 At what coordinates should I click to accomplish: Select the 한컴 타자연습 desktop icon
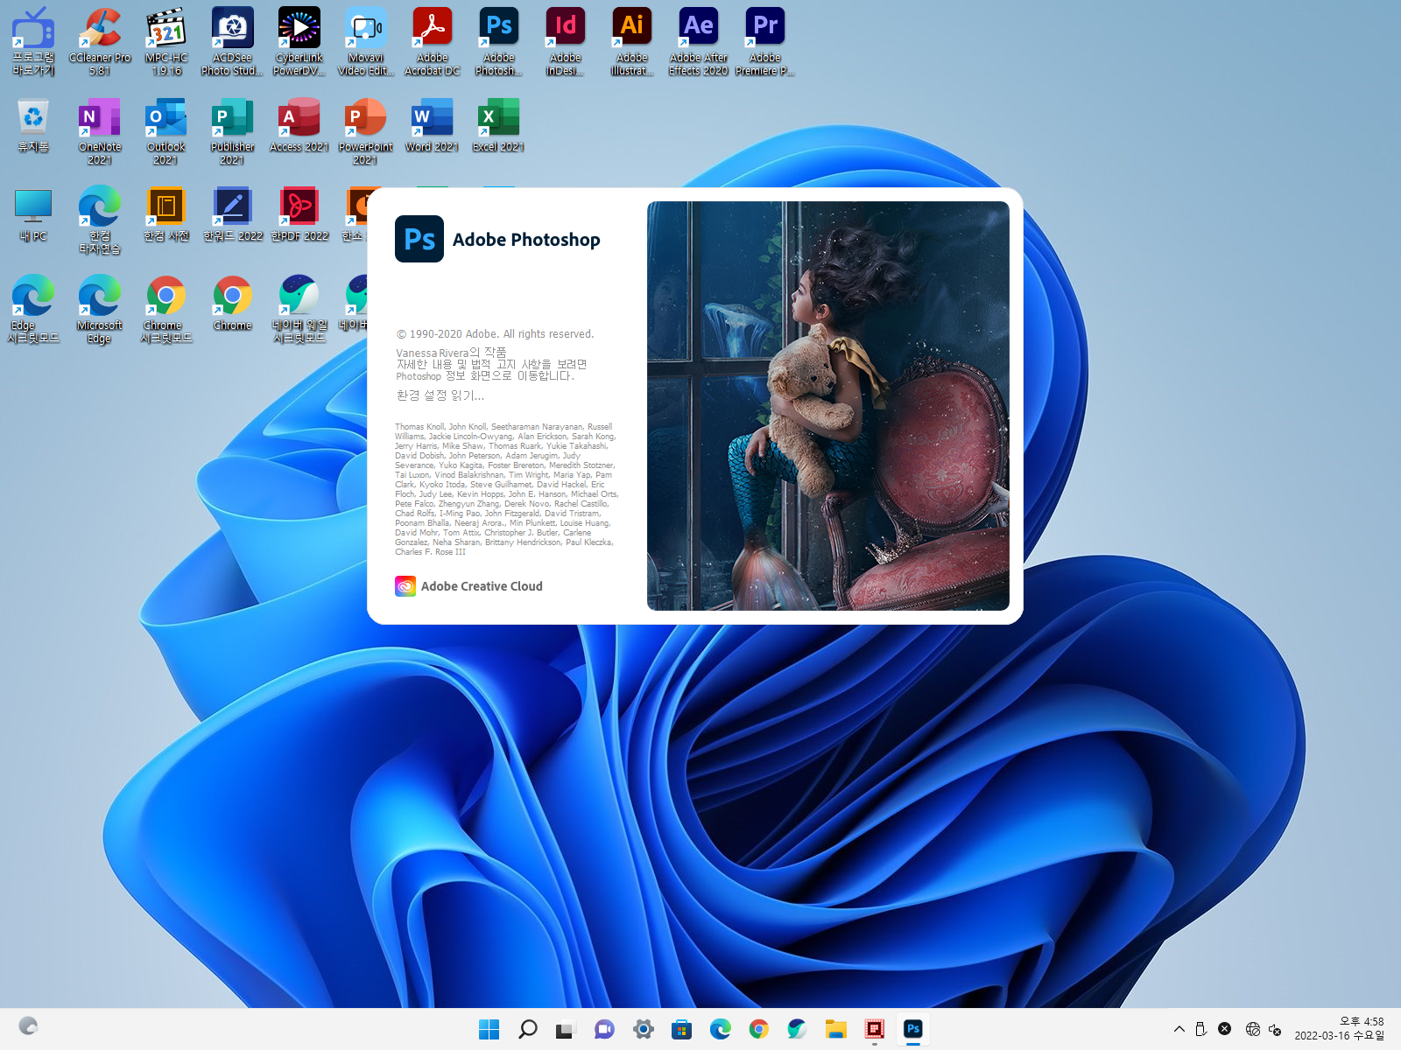point(100,220)
